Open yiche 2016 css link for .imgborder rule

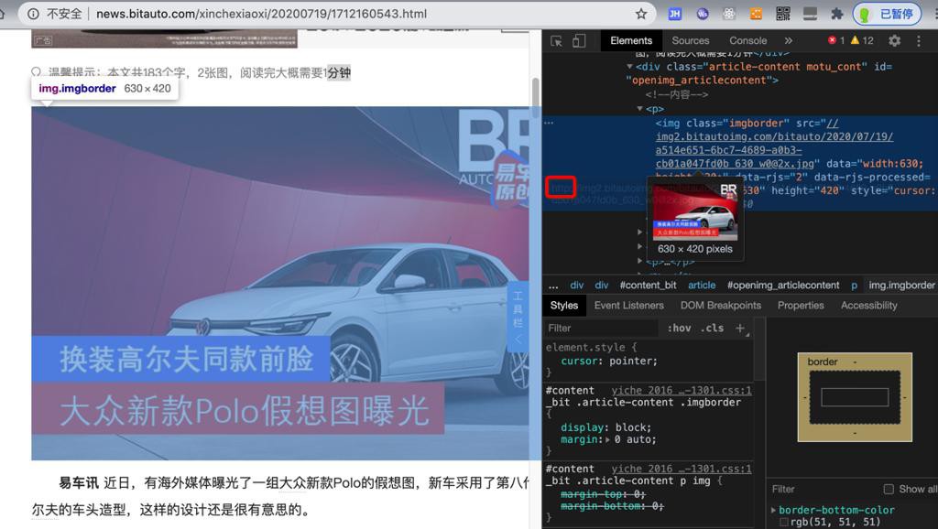coord(681,390)
